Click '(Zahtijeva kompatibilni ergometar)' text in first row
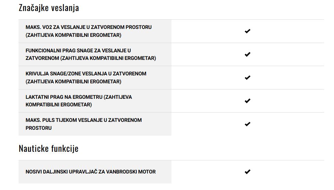This screenshot has height=190, width=334. point(74,35)
